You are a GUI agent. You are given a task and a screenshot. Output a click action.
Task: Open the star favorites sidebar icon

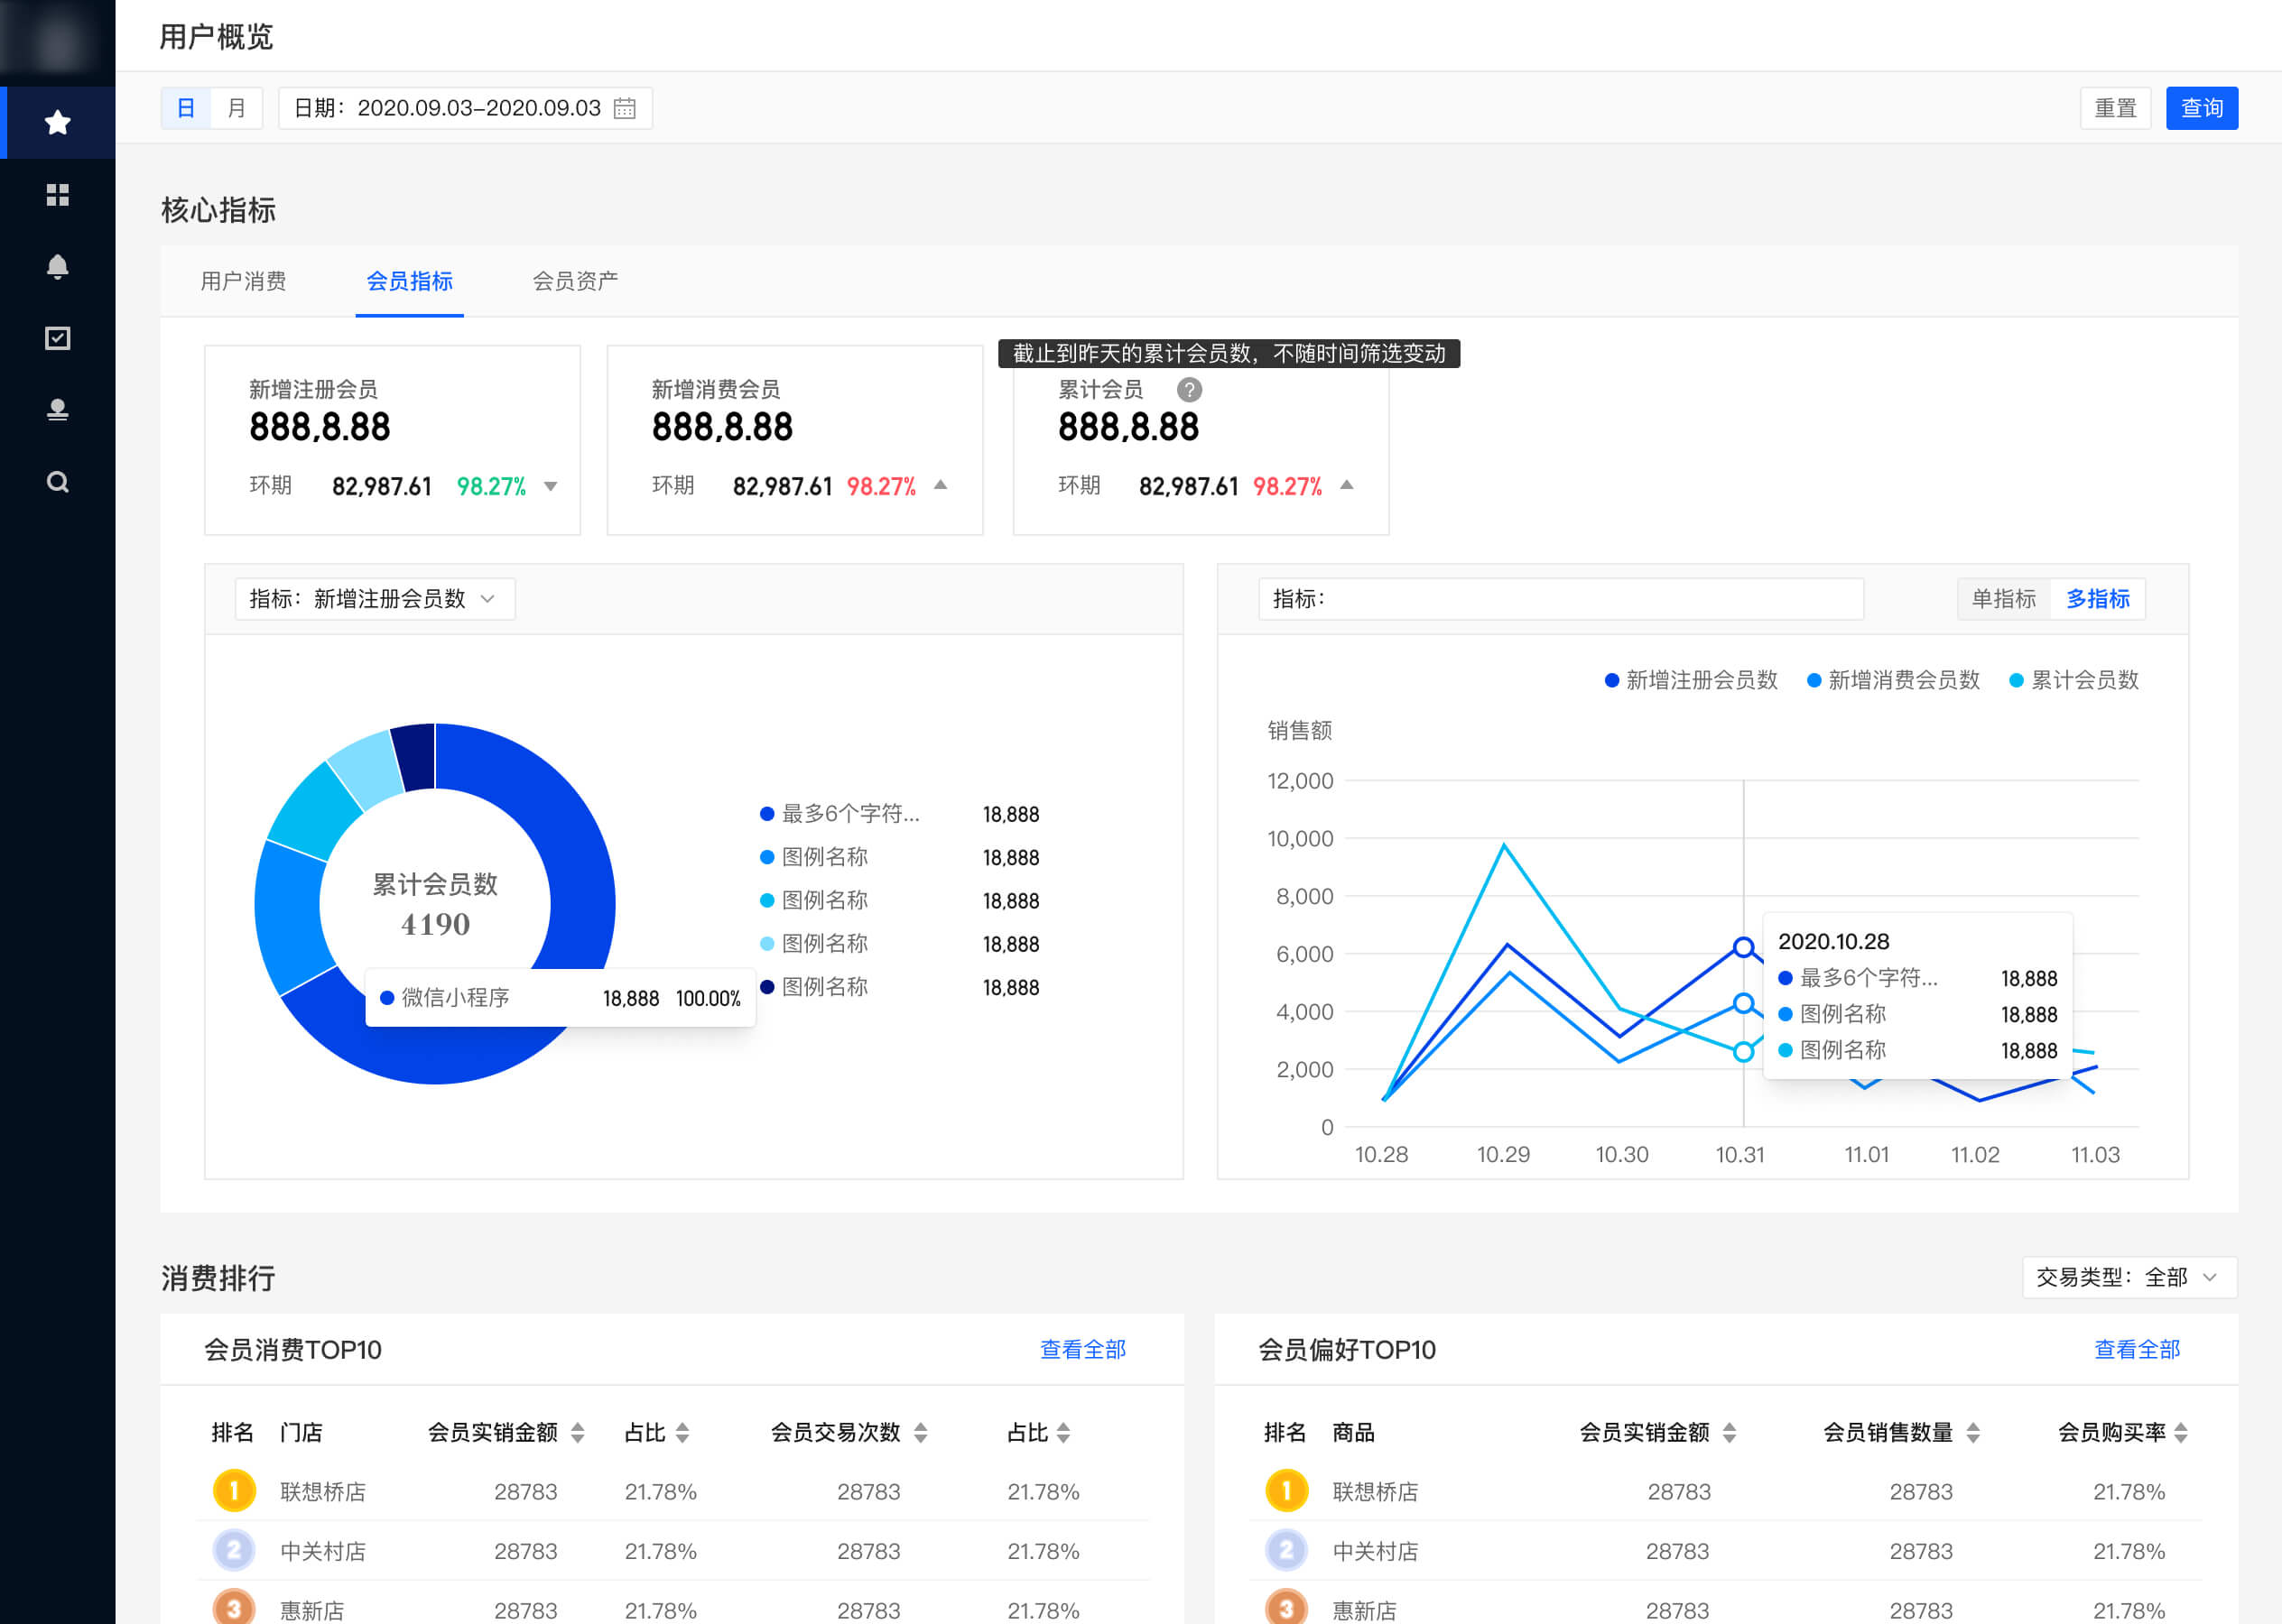click(58, 122)
